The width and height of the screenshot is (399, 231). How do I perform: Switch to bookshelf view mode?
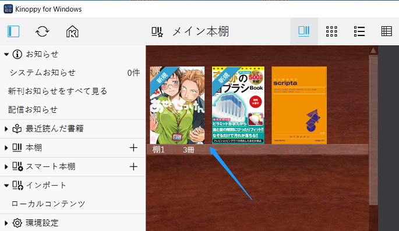[304, 31]
